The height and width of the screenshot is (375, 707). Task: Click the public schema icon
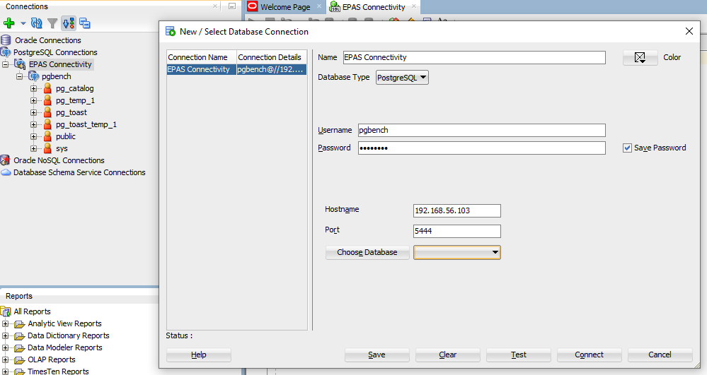pyautogui.click(x=47, y=136)
